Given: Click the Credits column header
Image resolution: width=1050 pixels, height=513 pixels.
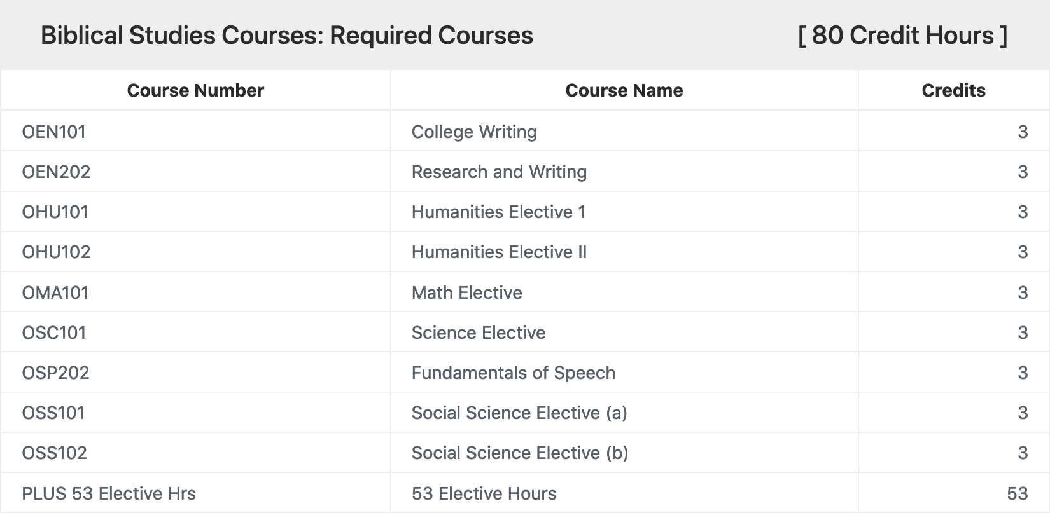Looking at the screenshot, I should click(x=953, y=90).
